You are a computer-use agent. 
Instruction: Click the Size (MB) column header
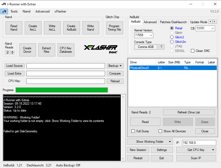[x=174, y=62]
